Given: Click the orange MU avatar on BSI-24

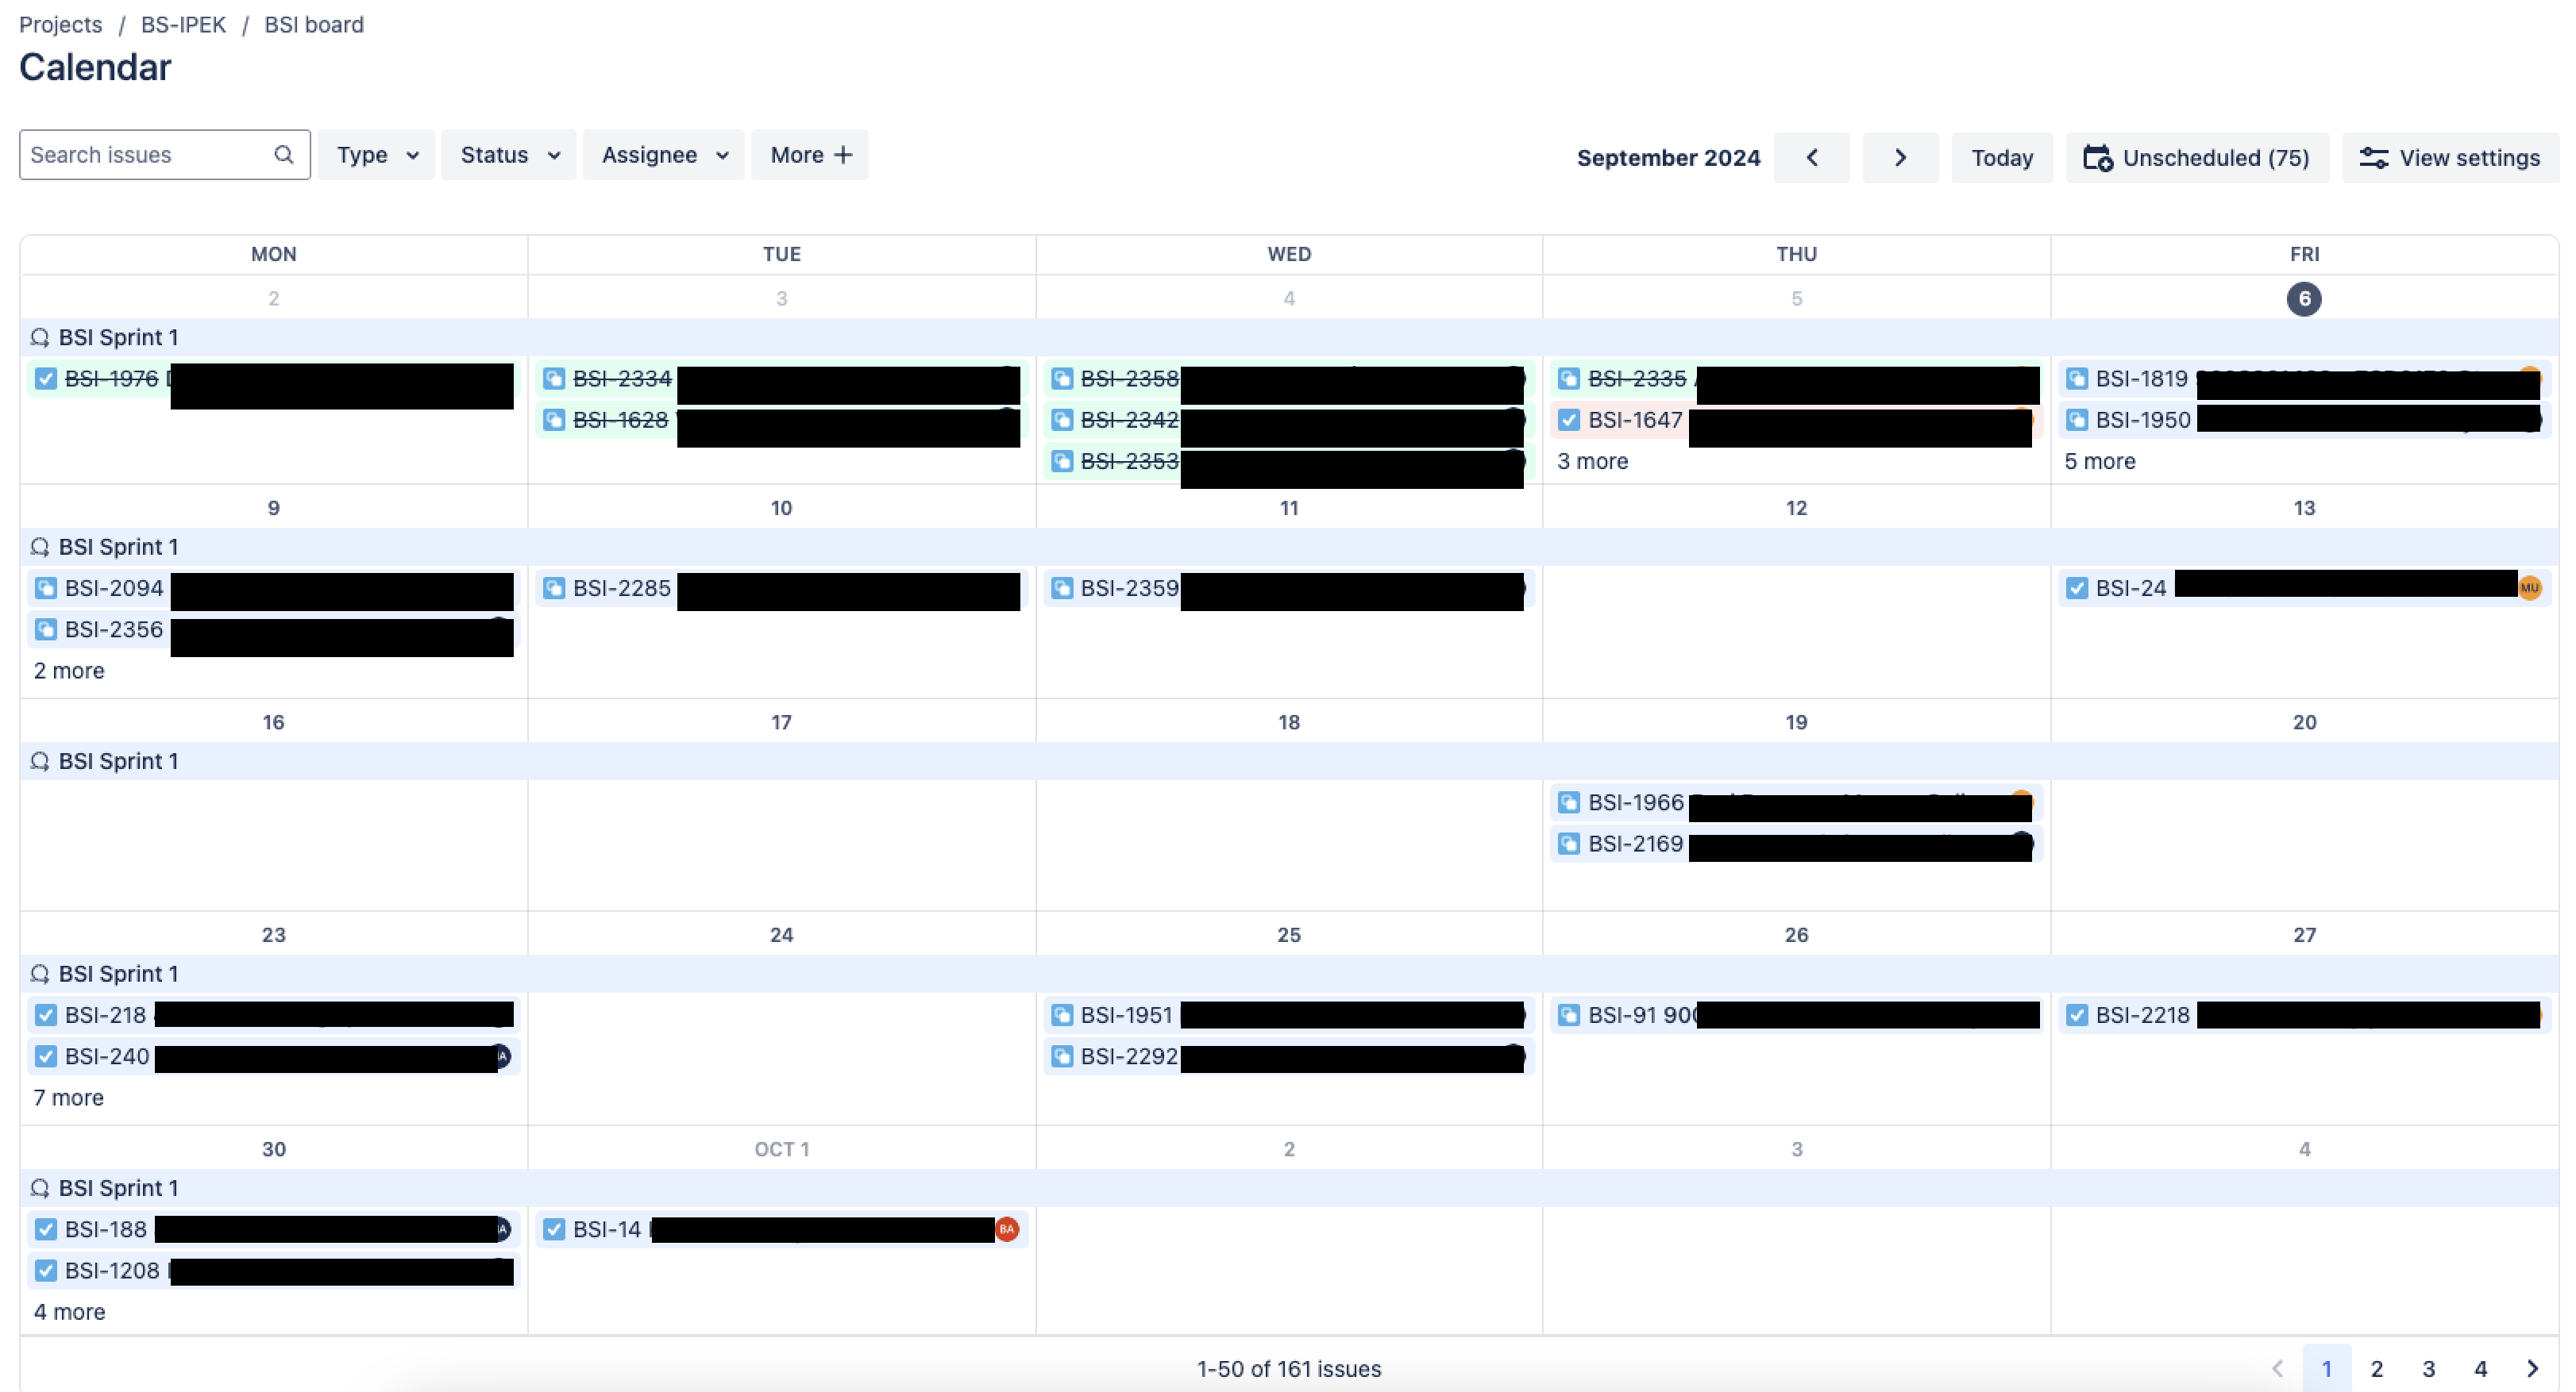Looking at the screenshot, I should (x=2529, y=589).
